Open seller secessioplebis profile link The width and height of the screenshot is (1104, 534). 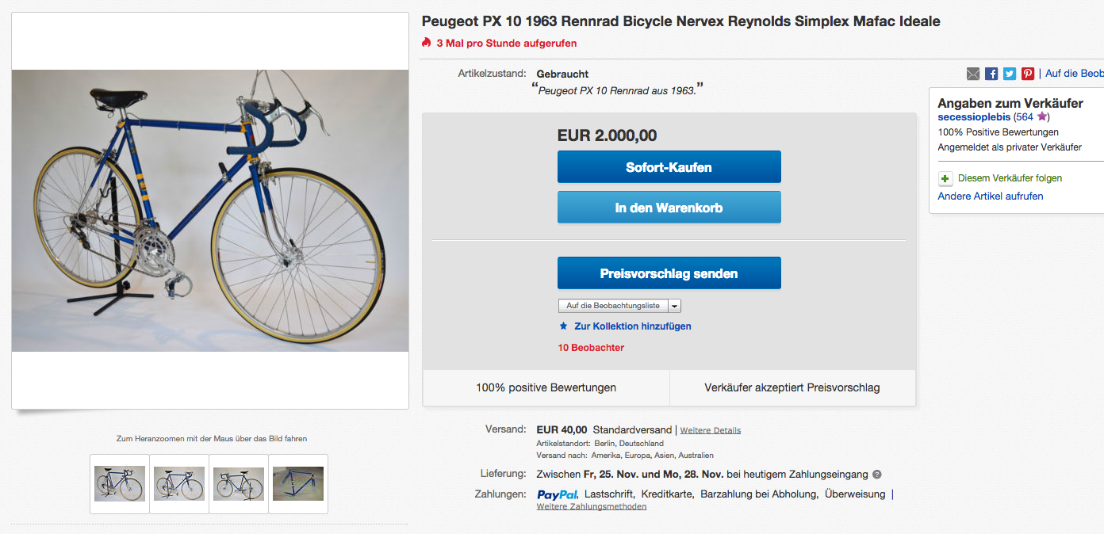pyautogui.click(x=974, y=117)
